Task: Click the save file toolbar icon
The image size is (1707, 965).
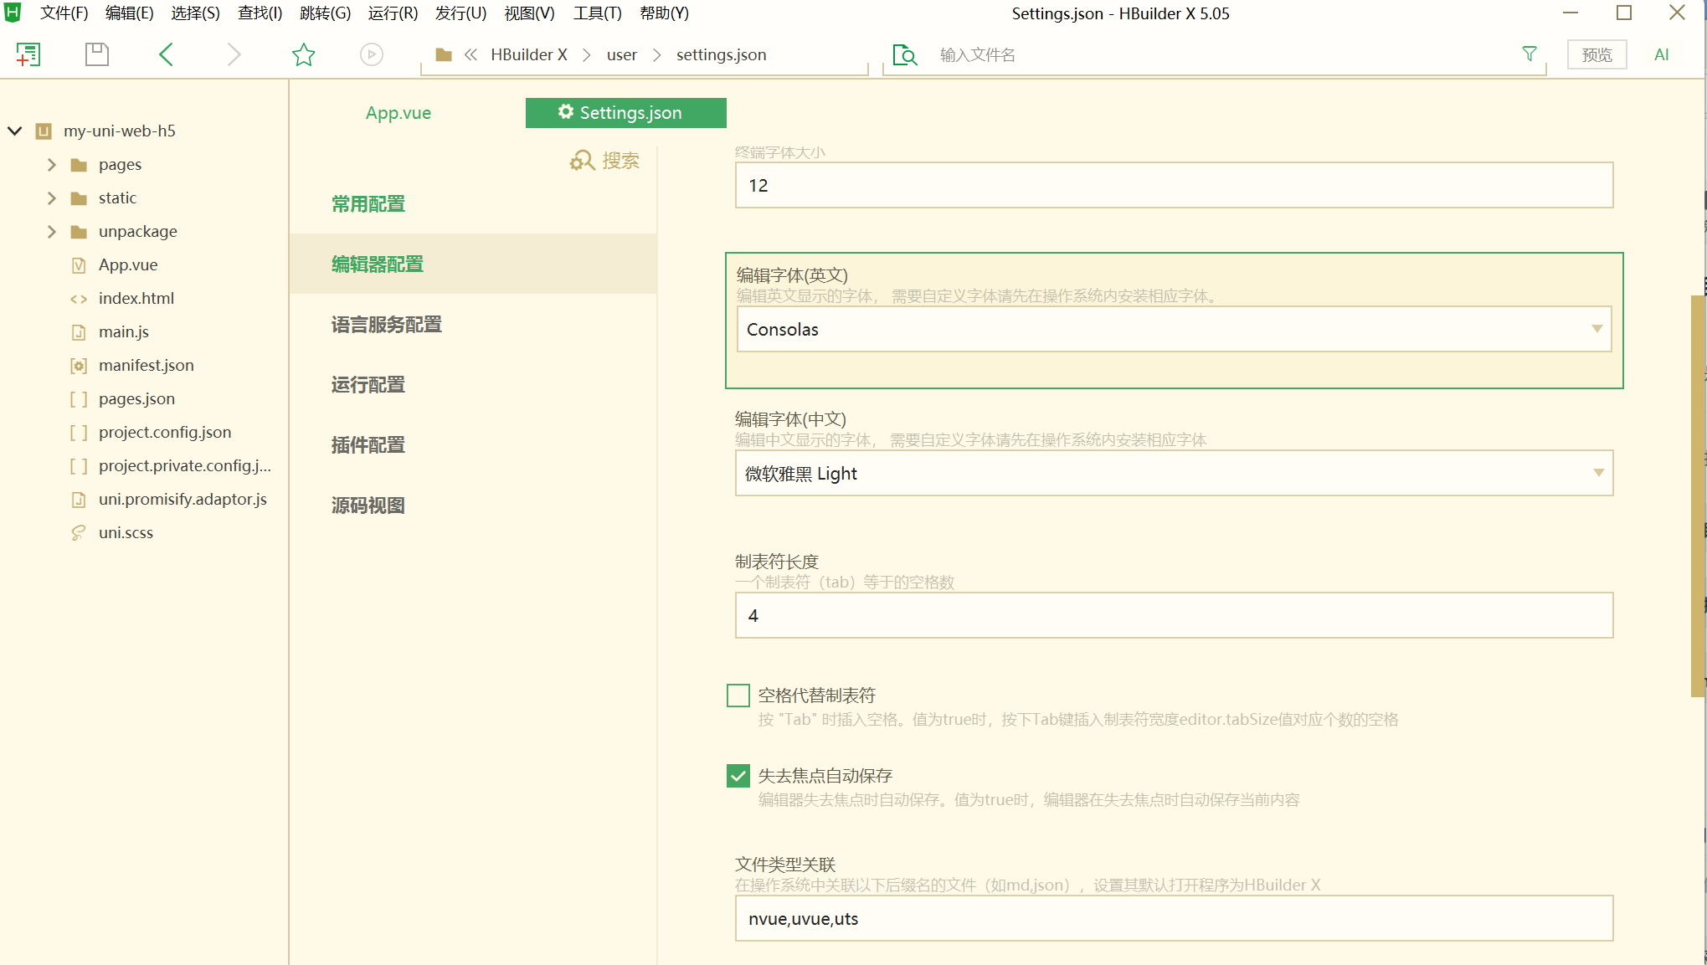Action: click(x=97, y=55)
